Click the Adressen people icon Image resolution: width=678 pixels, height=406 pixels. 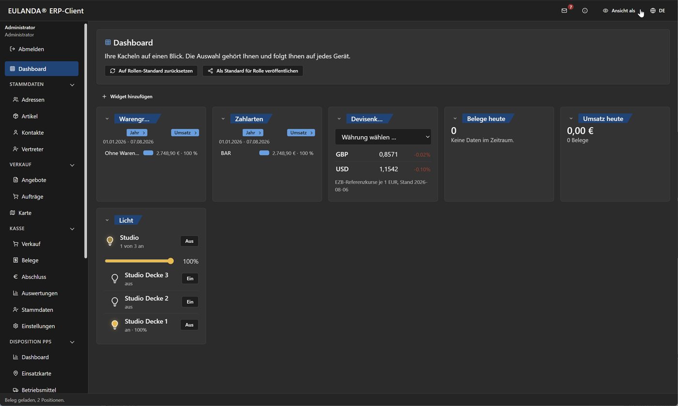15,100
